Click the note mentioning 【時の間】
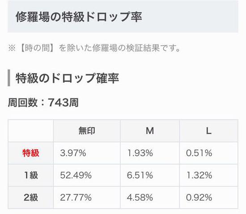This screenshot has height=214, width=246. click(94, 48)
